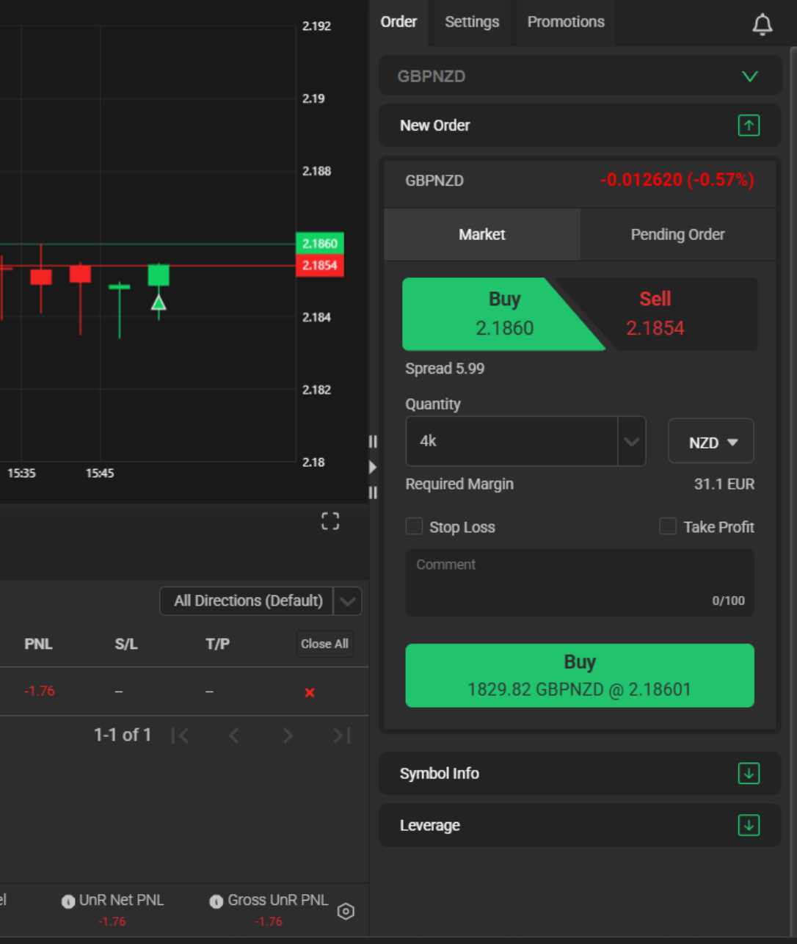Enable the Stop Loss checkbox
797x944 pixels.
click(x=415, y=526)
